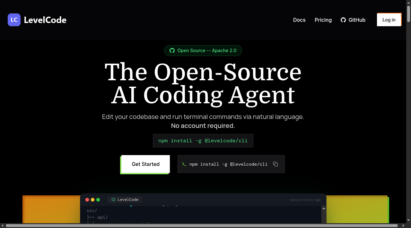Copy the npm install command with copy icon
411x228 pixels.
[x=275, y=164]
